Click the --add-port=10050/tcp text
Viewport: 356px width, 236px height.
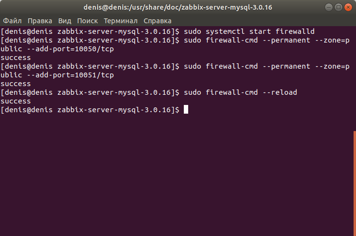click(70, 49)
